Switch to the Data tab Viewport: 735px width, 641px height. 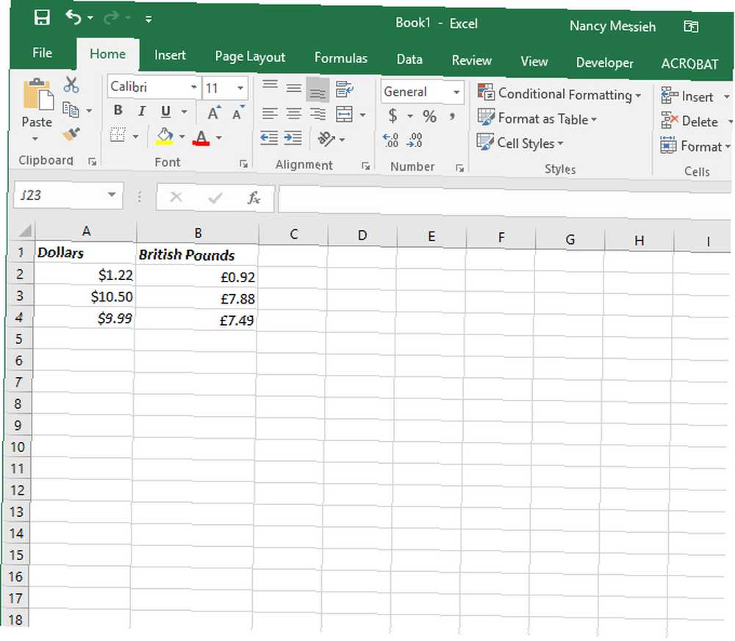tap(409, 59)
